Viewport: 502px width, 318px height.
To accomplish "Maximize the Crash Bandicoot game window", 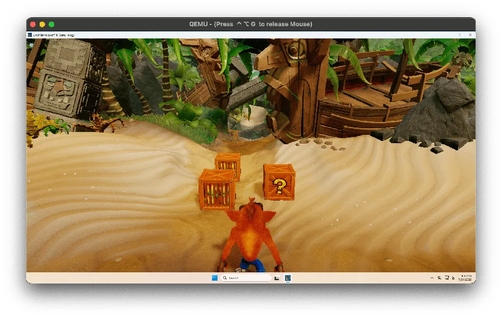I will click(x=460, y=35).
